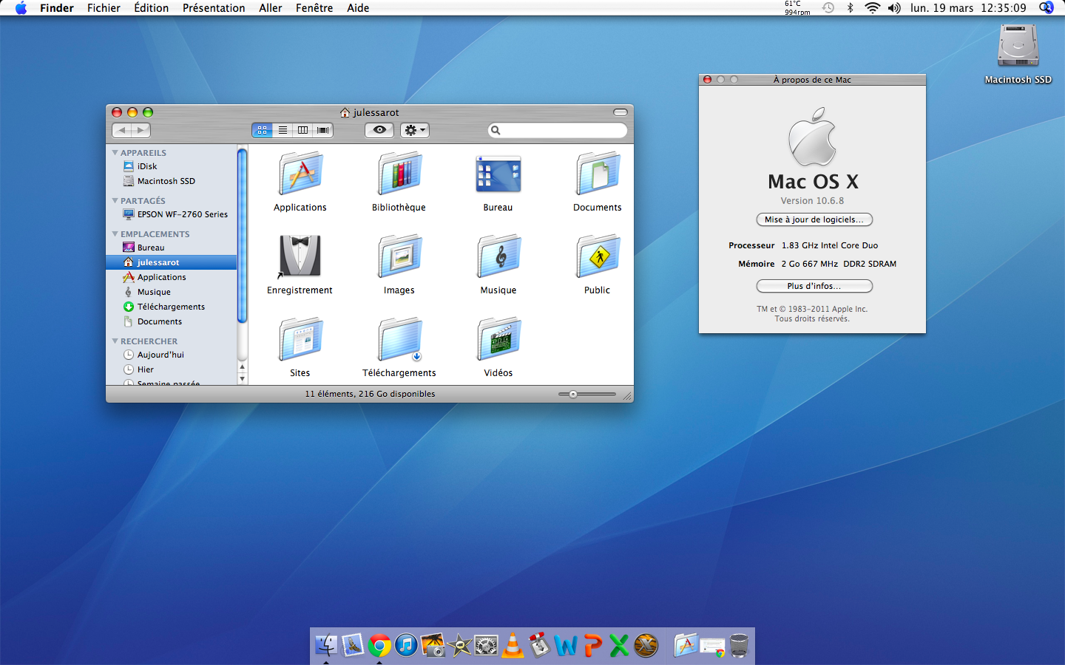The image size is (1065, 665).
Task: Open the Applications folder icon
Action: [300, 174]
